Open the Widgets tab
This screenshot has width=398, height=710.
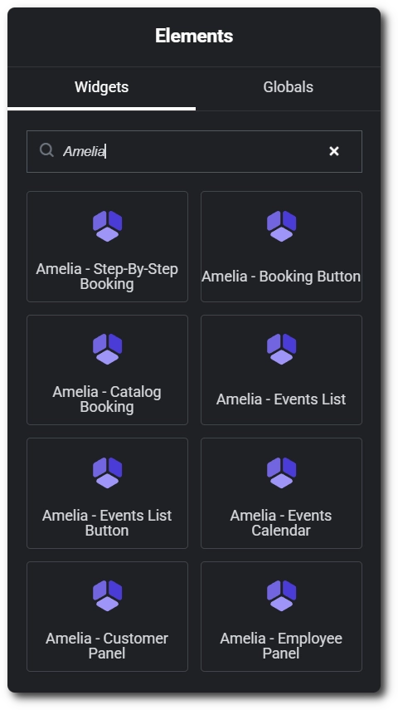coord(101,87)
